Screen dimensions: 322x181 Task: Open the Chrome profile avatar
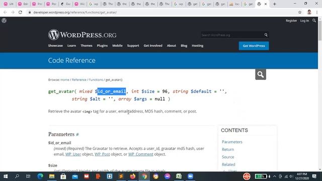309,12
